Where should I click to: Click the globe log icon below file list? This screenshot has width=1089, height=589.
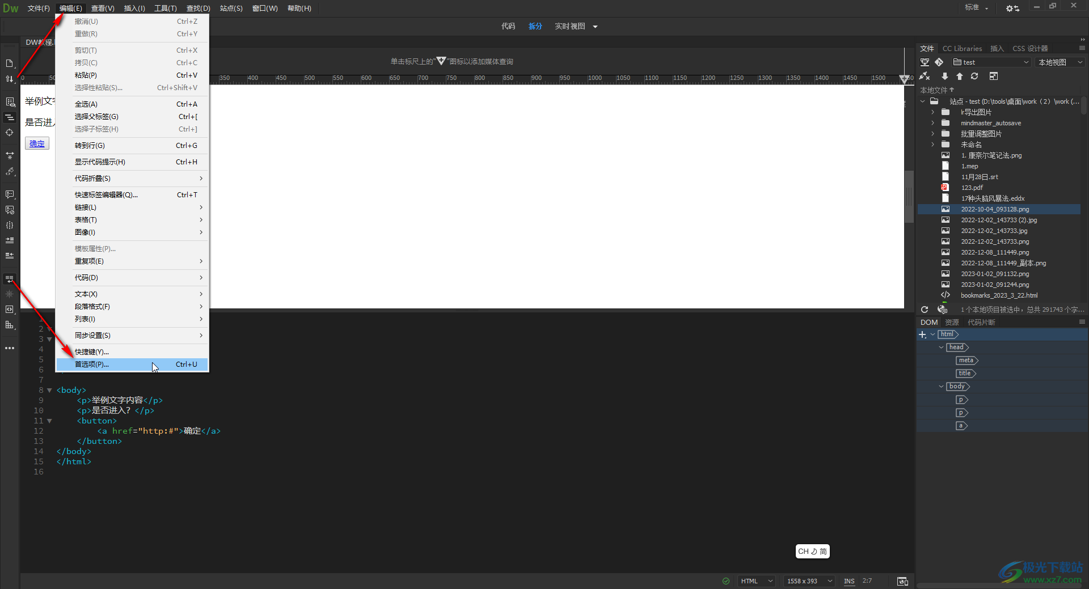942,310
